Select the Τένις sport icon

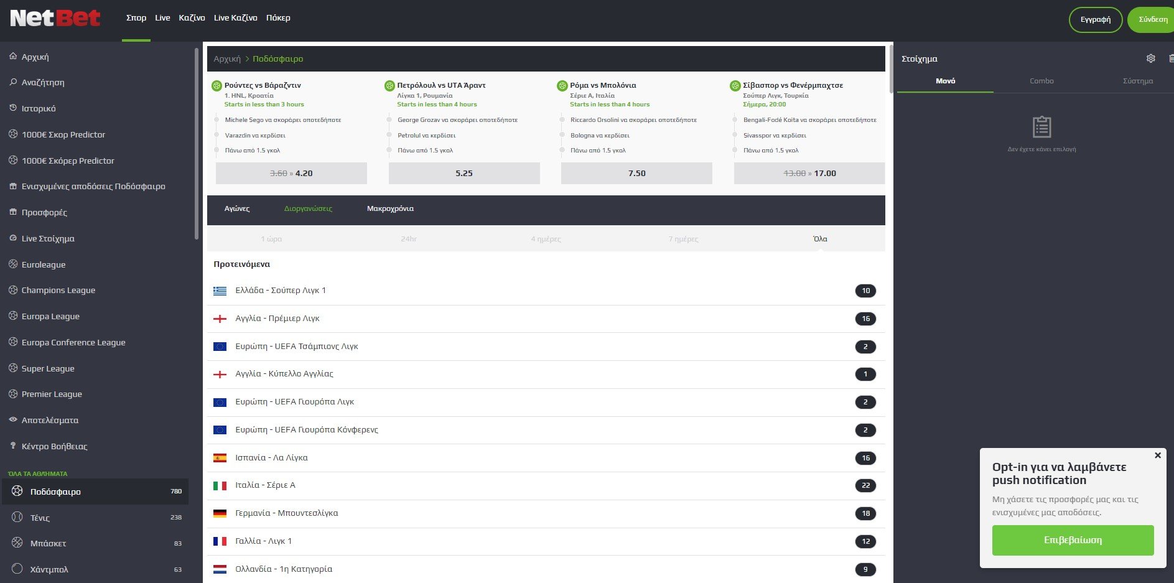click(17, 517)
